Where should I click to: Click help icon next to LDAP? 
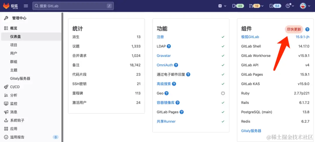pos(169,46)
